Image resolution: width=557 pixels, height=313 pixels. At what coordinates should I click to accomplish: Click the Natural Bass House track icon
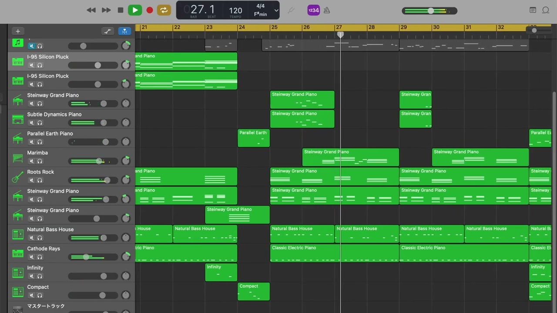pos(18,234)
